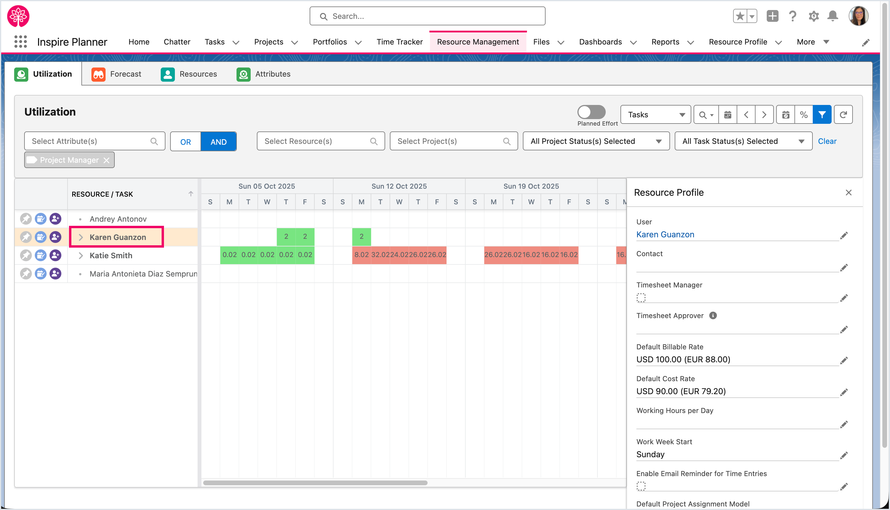This screenshot has height=510, width=890.
Task: Go to next period with right arrow
Action: (764, 115)
